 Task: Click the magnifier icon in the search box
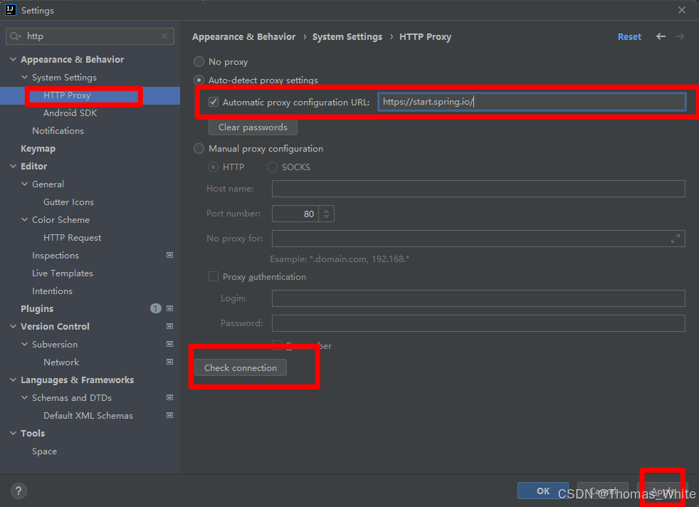click(x=14, y=36)
